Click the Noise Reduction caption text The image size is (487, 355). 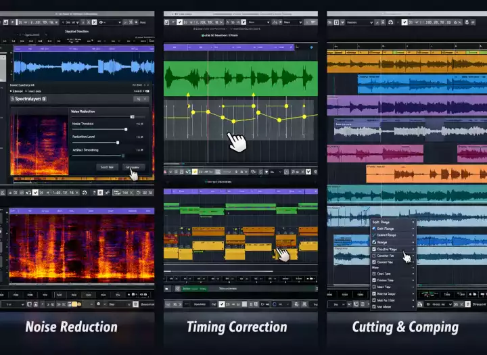(x=72, y=327)
